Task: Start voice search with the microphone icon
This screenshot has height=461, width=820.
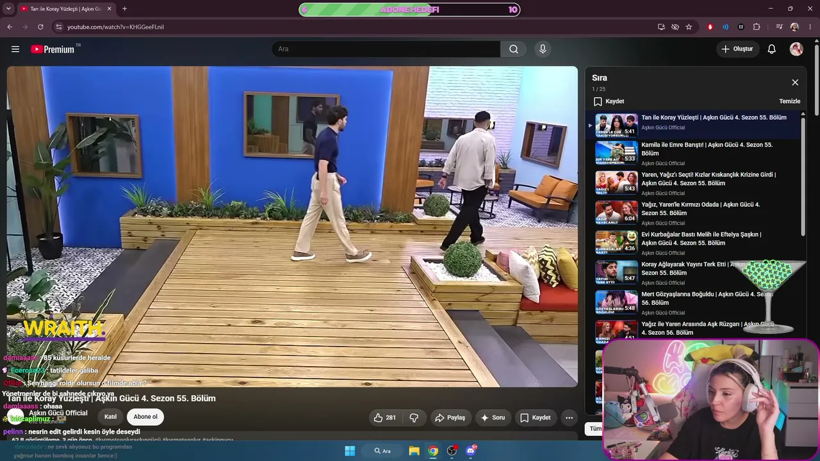Action: pyautogui.click(x=543, y=49)
